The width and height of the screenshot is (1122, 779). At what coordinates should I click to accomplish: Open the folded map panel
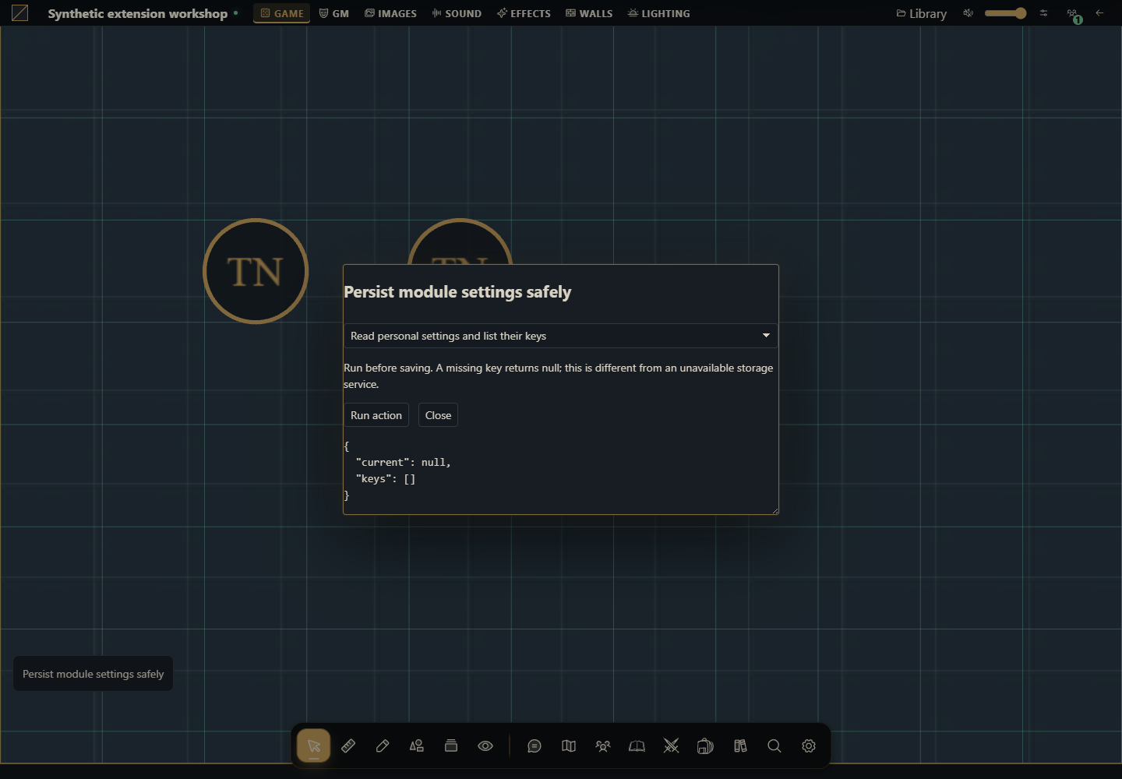(x=569, y=746)
